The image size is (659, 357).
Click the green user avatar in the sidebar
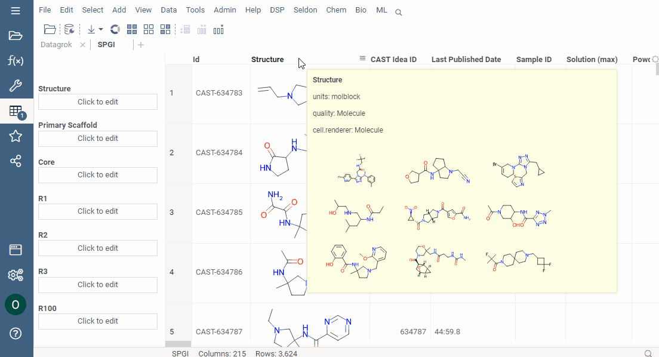(x=16, y=304)
